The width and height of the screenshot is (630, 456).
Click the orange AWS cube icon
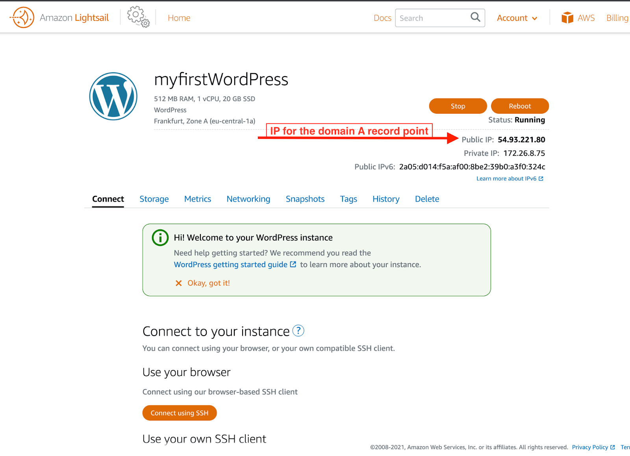[567, 17]
